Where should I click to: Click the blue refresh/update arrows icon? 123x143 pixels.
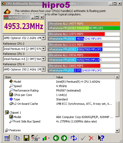tap(74, 138)
